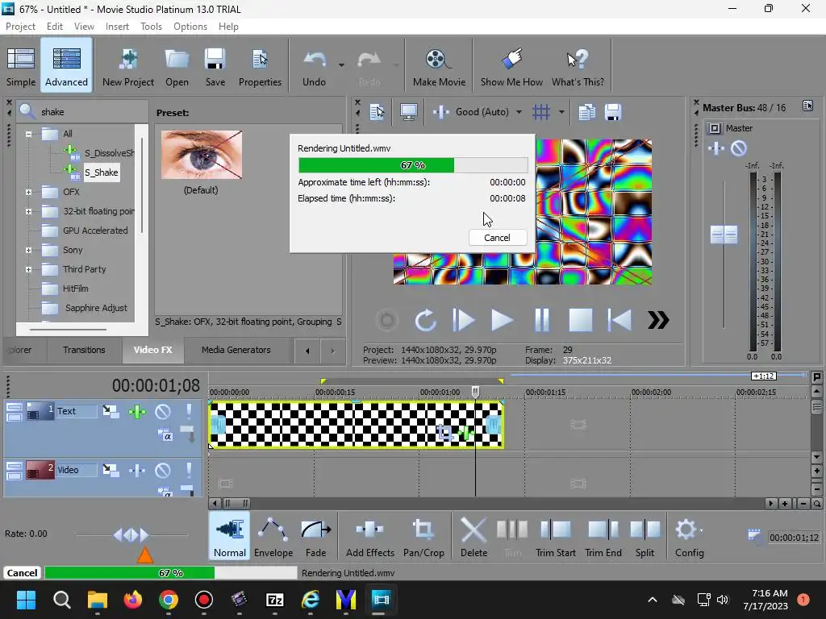
Task: Open Track FX on Text track
Action: point(137,412)
